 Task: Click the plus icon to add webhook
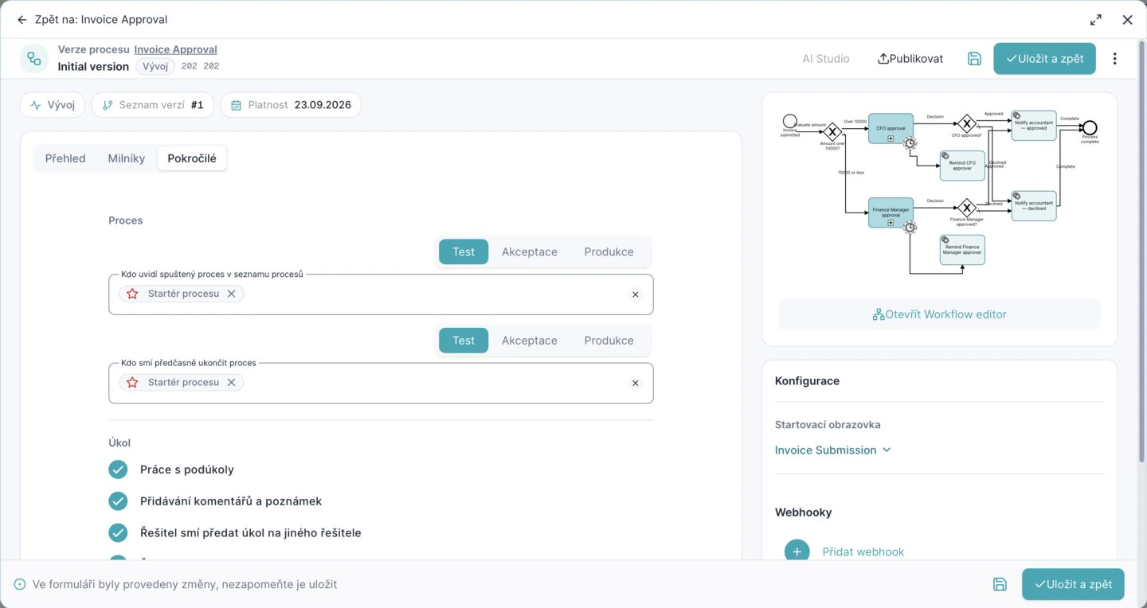pyautogui.click(x=797, y=551)
